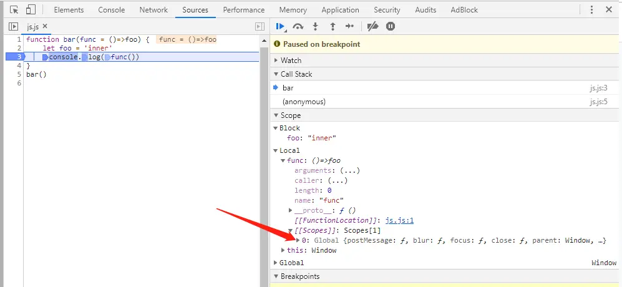Hide the debugger sidebar icon

(260, 27)
